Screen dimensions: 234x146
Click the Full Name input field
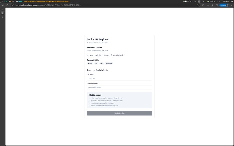(x=119, y=78)
